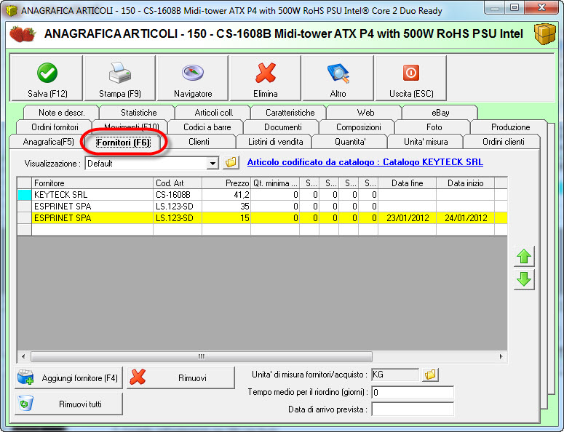
Task: Click the Tempo medio per il riordino field
Action: [x=413, y=392]
